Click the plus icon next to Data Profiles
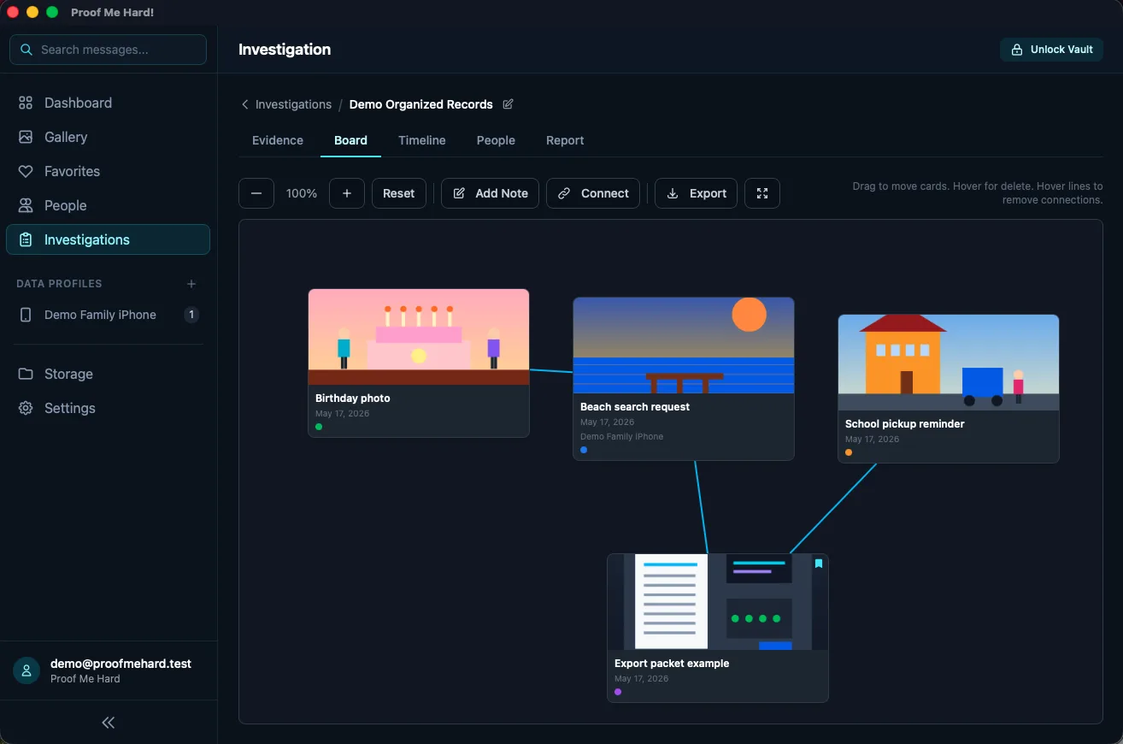Viewport: 1123px width, 744px height. point(191,284)
